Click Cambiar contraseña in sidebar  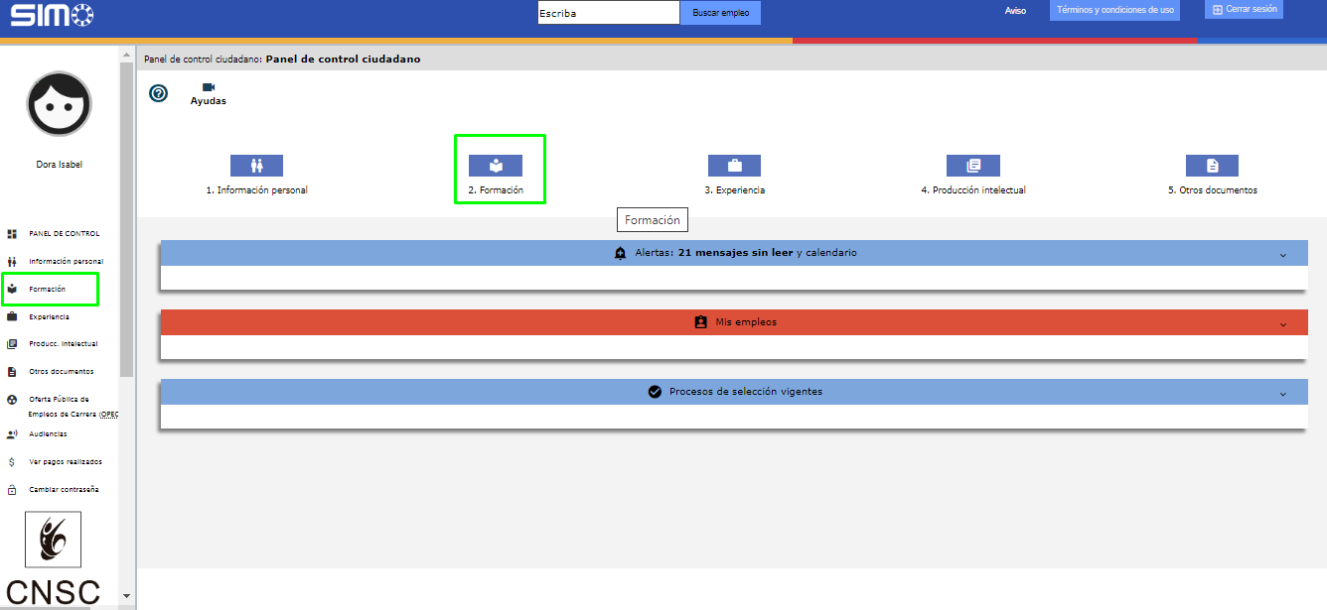[x=64, y=490]
